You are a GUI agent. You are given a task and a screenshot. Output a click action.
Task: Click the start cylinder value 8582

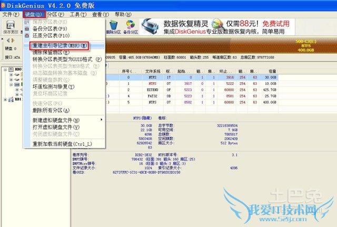(188, 102)
